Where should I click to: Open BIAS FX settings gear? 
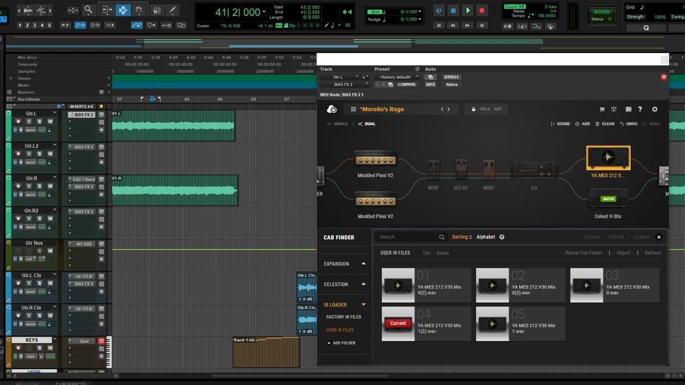(654, 109)
